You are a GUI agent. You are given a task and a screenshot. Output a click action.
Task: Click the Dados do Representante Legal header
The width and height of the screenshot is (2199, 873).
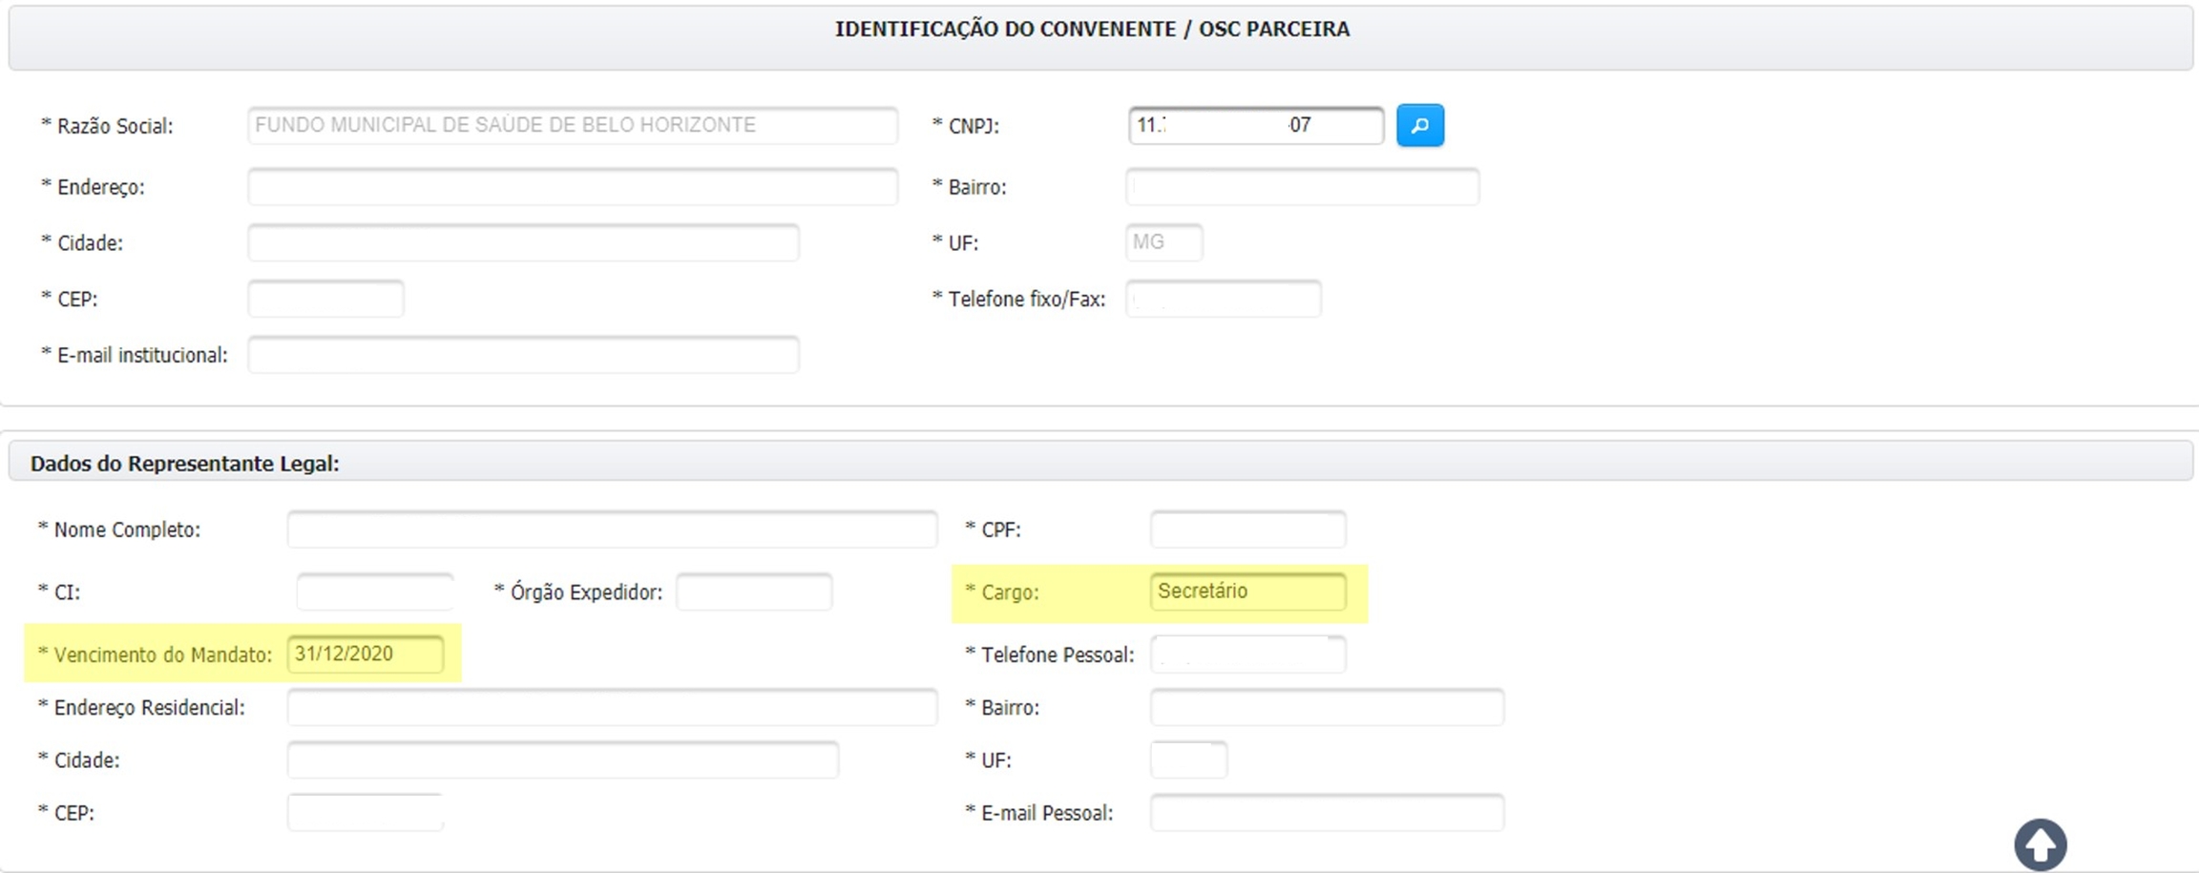coord(185,464)
